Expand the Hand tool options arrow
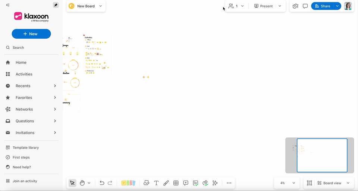 pos(89,183)
